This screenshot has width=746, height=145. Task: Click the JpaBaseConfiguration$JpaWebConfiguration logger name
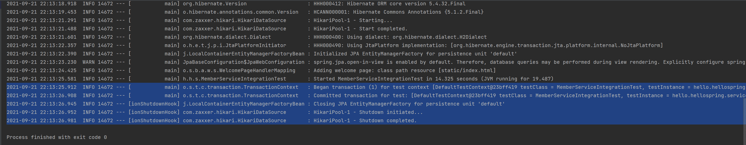click(243, 63)
